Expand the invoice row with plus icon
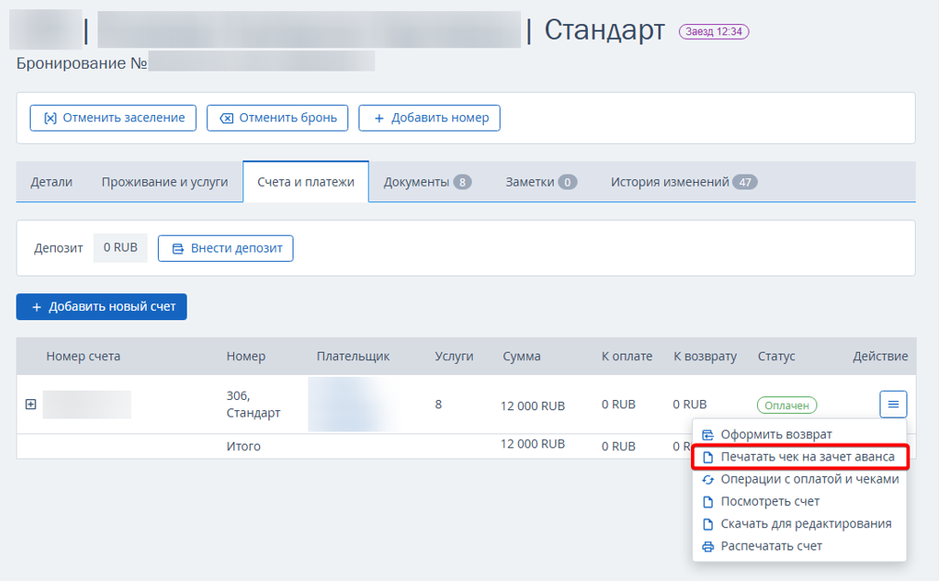This screenshot has height=581, width=939. pos(31,405)
